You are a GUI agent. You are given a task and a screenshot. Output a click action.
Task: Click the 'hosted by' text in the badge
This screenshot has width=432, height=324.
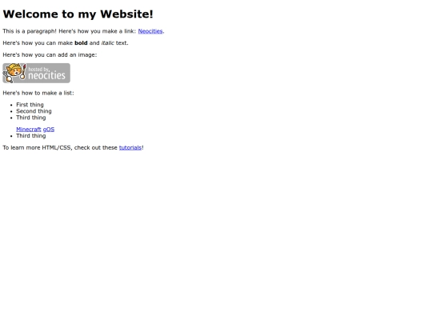[x=38, y=69]
